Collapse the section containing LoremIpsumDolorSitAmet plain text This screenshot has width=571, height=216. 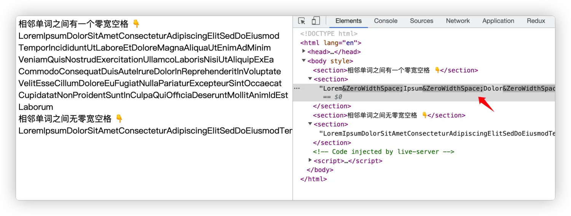click(310, 124)
